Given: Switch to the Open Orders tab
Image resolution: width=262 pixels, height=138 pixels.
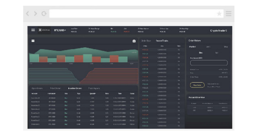Looking at the screenshot, I should [x=37, y=88].
